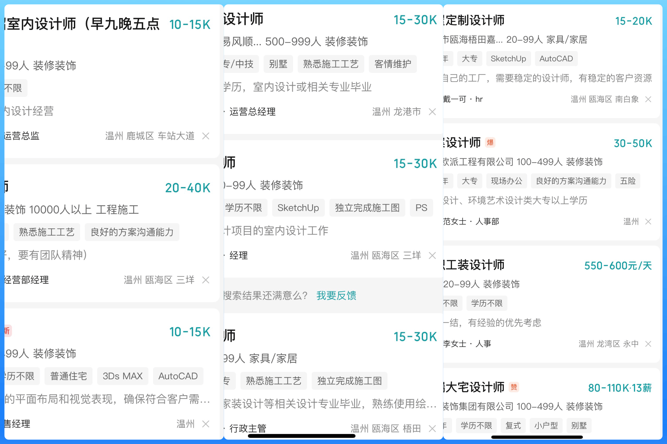Select the 现场办公 tag
The width and height of the screenshot is (667, 444).
(506, 181)
